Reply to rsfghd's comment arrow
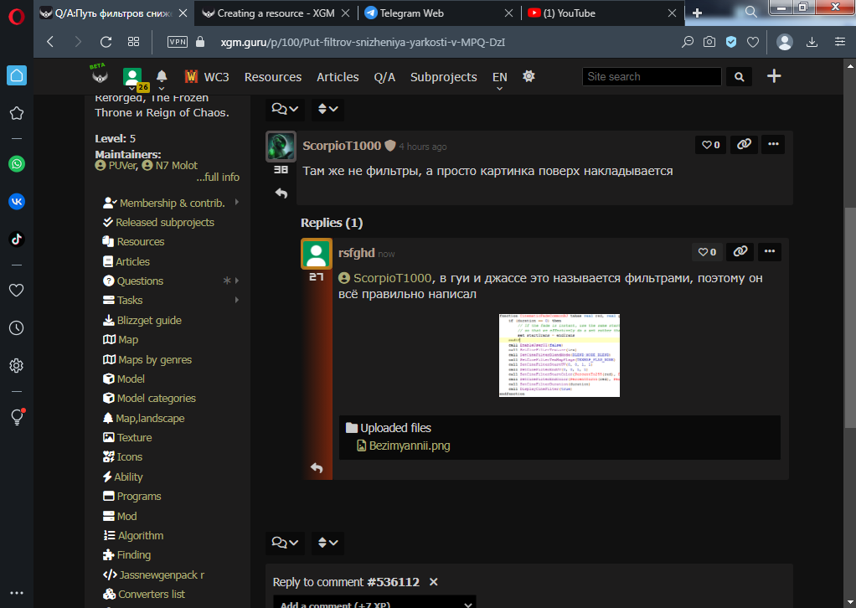The height and width of the screenshot is (608, 856). (x=317, y=468)
